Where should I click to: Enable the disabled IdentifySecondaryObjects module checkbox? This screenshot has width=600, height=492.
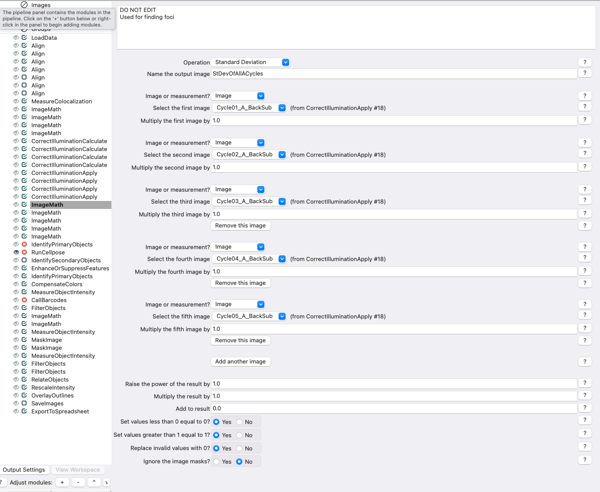click(24, 260)
